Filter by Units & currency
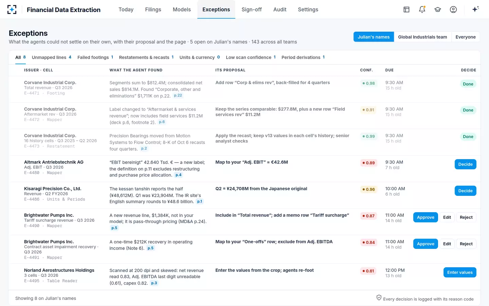The image size is (489, 306). 200,57
